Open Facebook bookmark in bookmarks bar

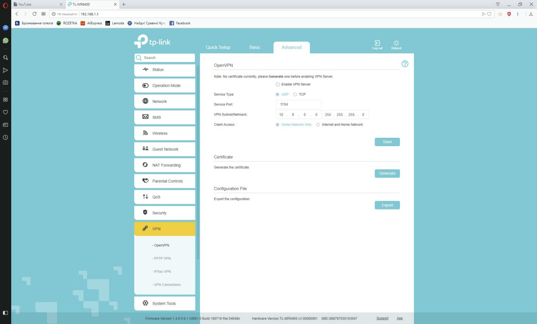click(x=180, y=23)
